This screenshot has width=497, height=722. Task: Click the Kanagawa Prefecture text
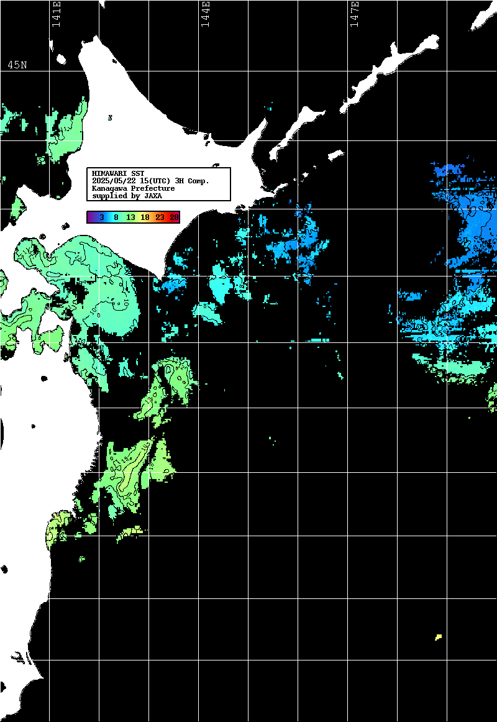click(x=134, y=188)
